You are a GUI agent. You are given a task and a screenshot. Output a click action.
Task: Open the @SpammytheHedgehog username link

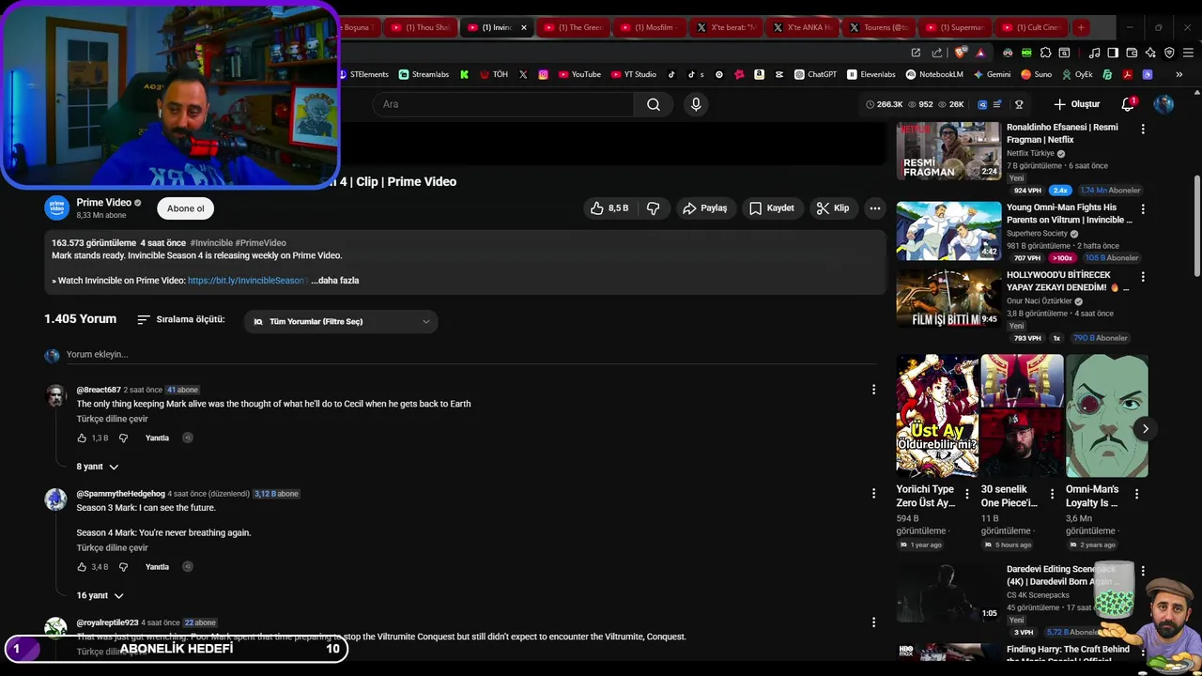[120, 494]
